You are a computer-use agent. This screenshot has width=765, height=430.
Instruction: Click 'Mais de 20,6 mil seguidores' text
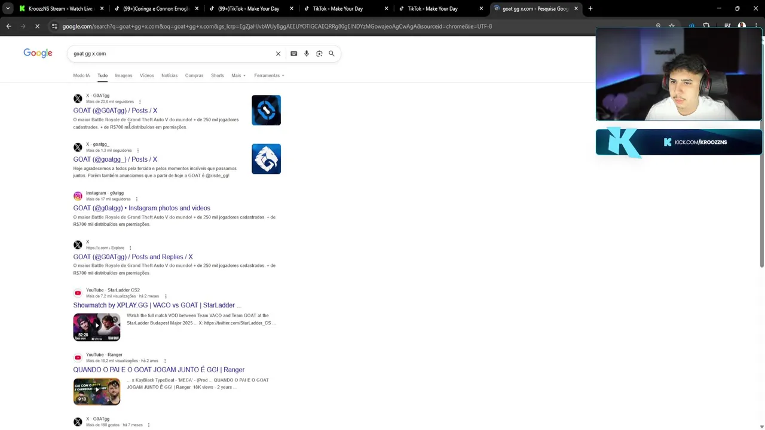point(110,102)
